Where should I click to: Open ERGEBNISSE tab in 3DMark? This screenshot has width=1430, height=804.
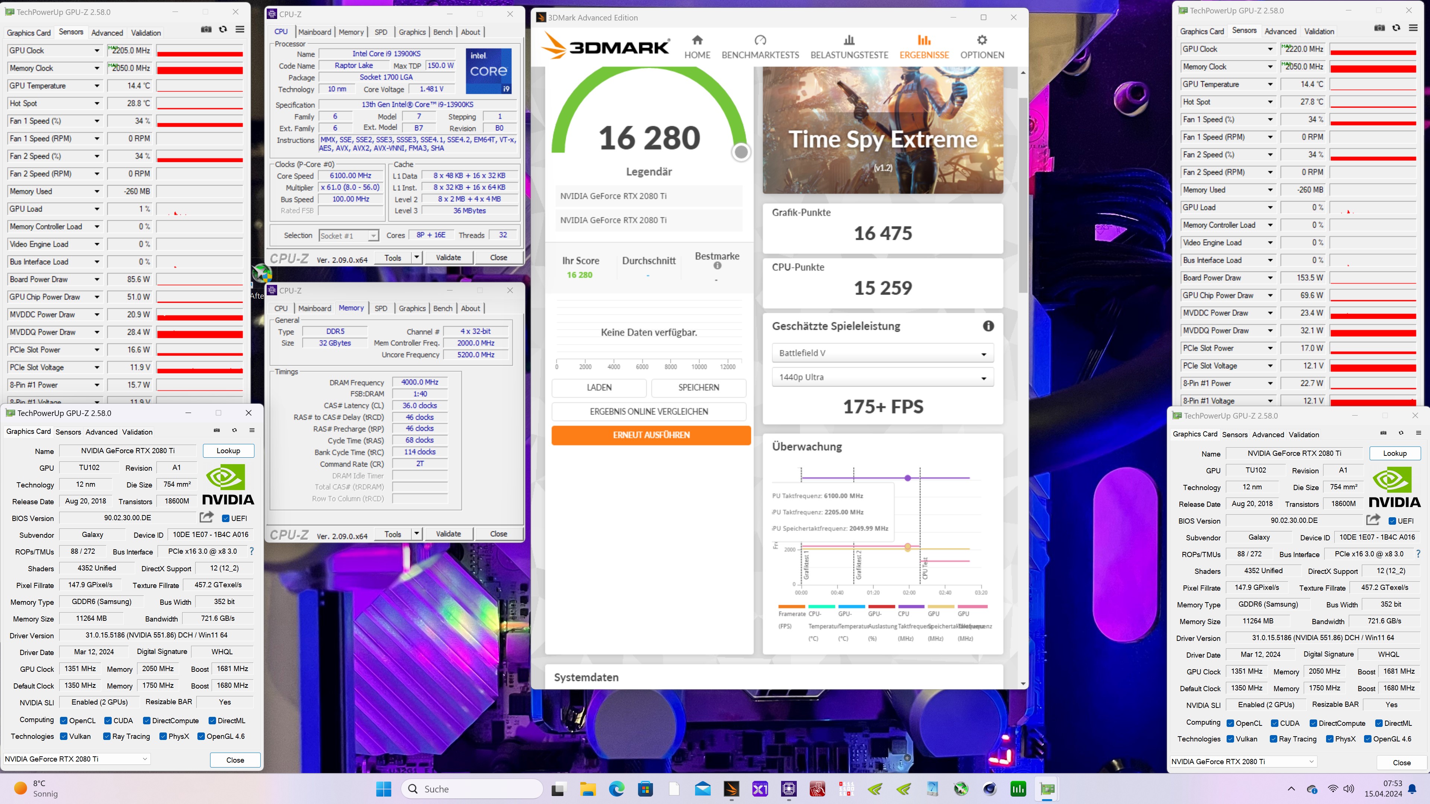click(x=924, y=47)
